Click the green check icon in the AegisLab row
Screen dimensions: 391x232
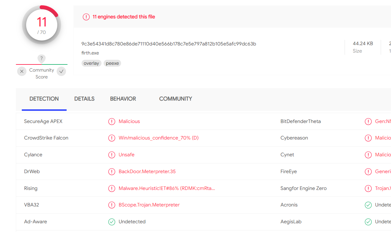point(368,222)
